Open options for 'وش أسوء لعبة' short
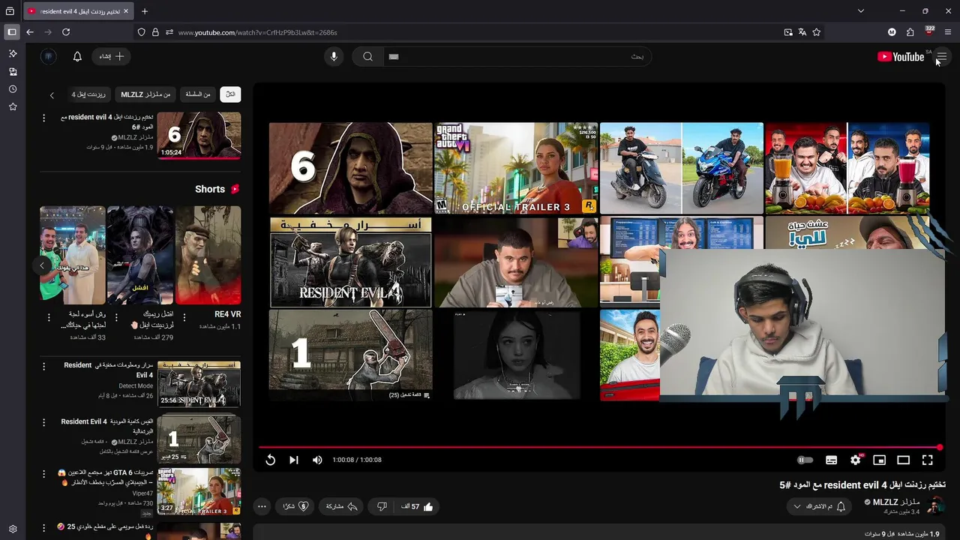 pos(49,318)
